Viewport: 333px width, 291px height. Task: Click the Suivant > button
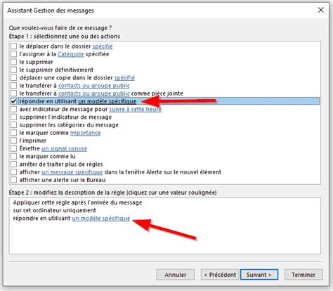point(259,275)
